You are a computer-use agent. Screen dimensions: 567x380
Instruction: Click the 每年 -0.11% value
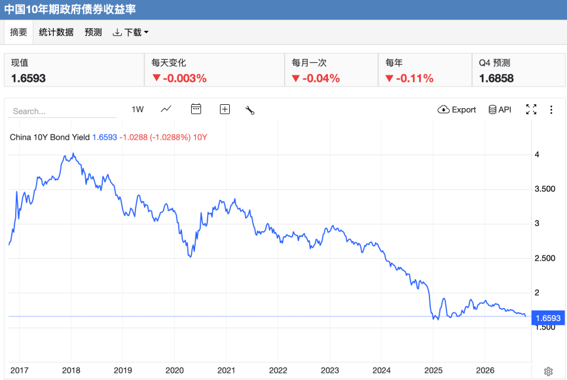click(x=409, y=78)
